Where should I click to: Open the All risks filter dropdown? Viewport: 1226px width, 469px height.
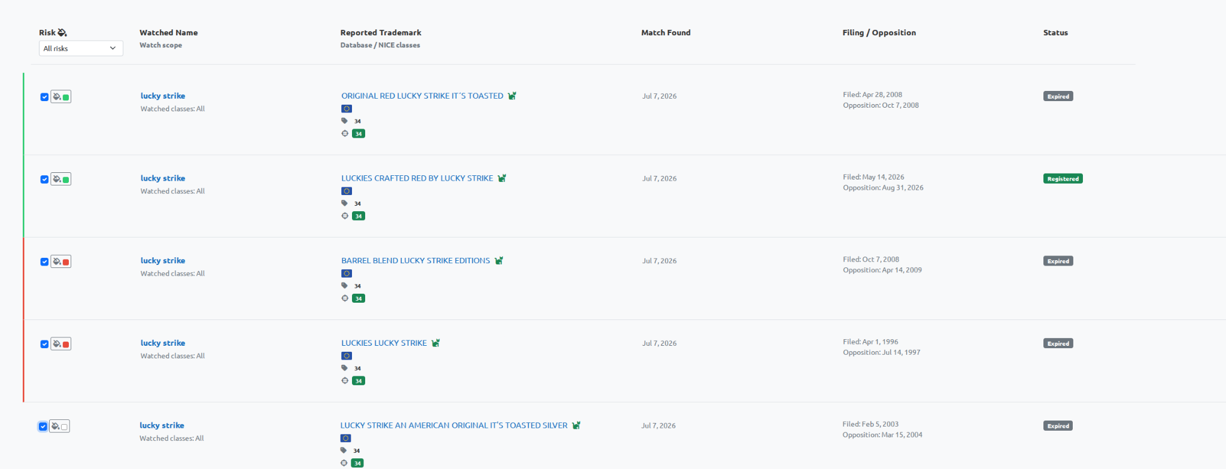tap(81, 48)
